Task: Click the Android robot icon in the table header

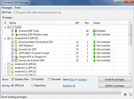Action: [x=5, y=23]
